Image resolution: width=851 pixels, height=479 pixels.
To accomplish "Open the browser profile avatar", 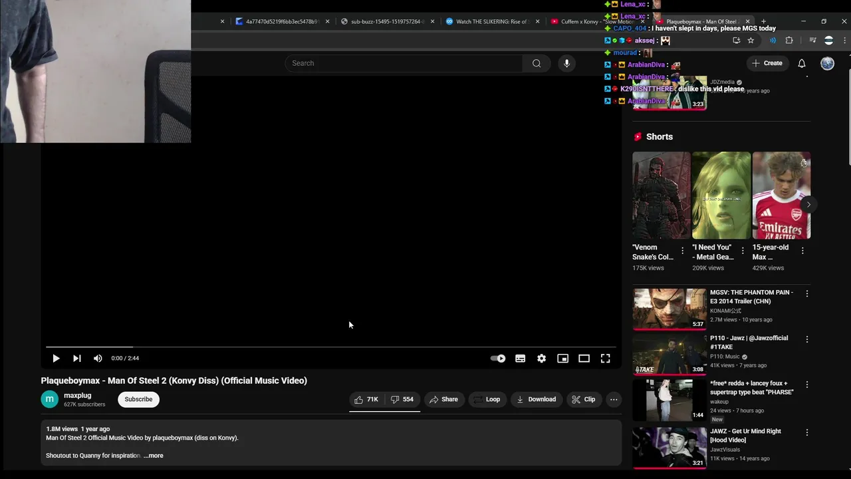I will pyautogui.click(x=828, y=41).
